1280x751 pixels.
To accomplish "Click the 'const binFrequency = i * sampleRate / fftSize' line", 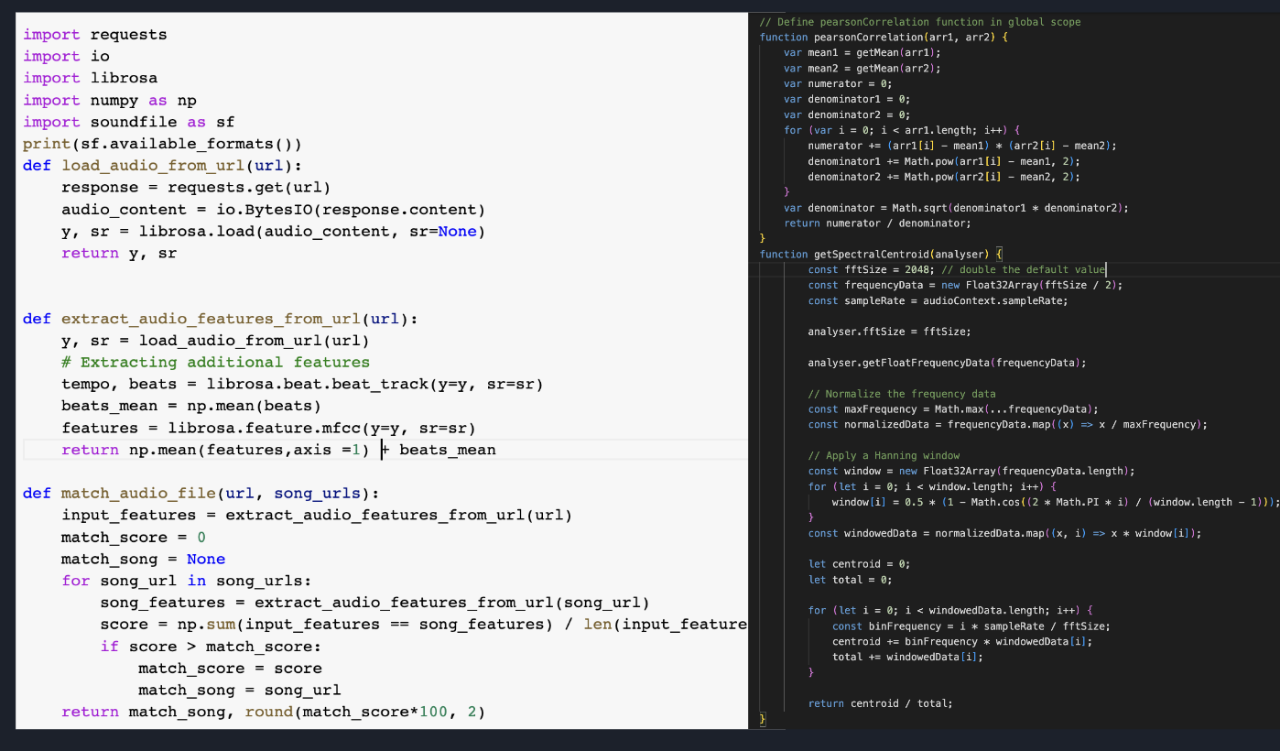I will tap(972, 626).
